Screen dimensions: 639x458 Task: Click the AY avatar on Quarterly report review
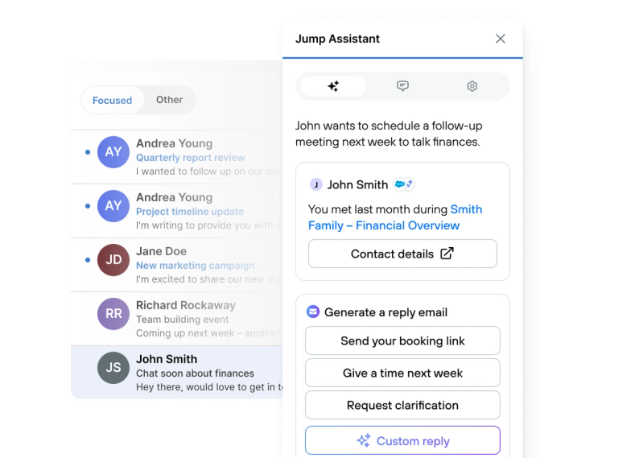click(x=113, y=152)
